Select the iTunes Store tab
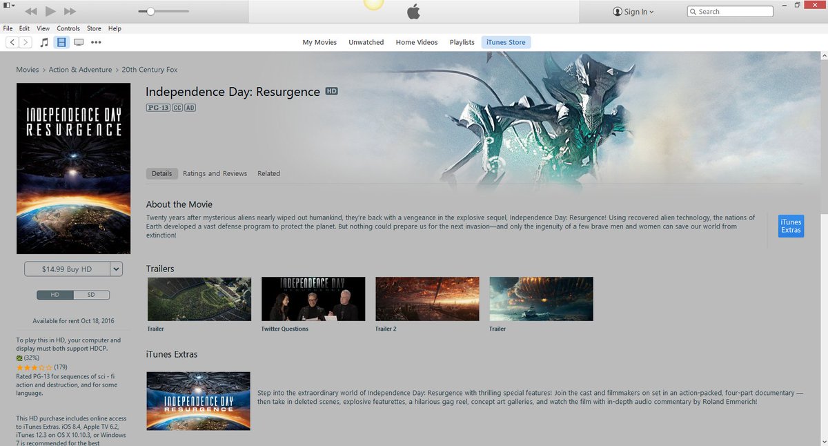 coord(506,42)
